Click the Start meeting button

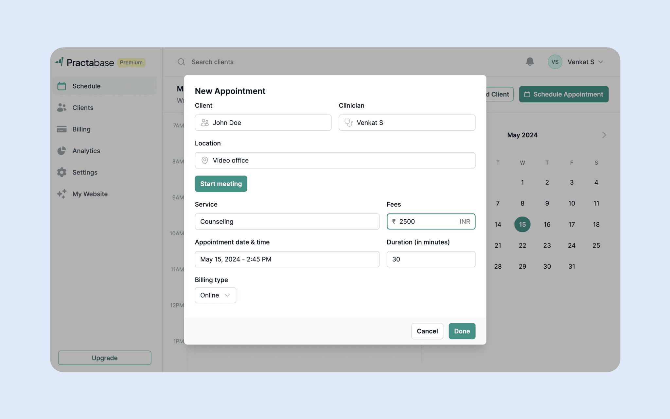coord(221,184)
